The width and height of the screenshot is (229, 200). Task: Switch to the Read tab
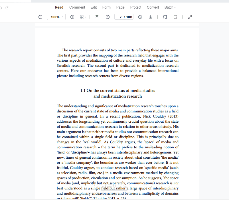pyautogui.click(x=59, y=7)
